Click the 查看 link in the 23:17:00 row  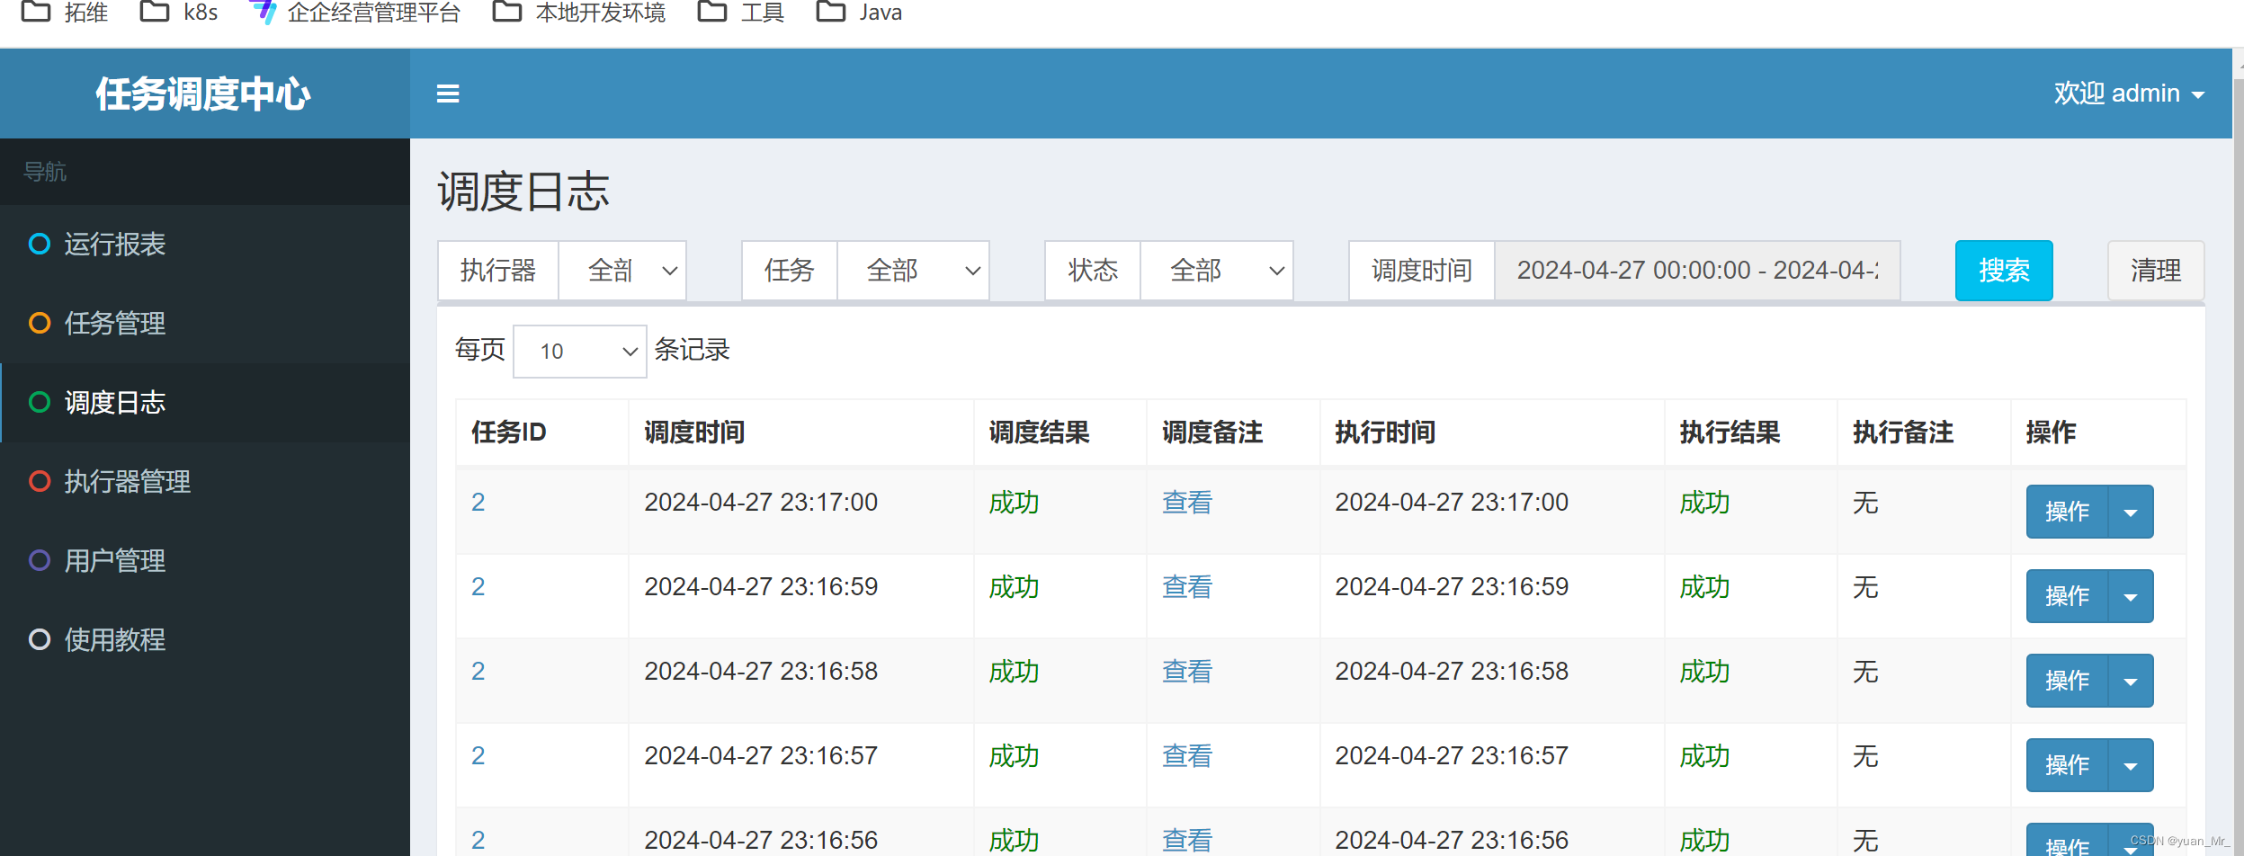point(1187,502)
